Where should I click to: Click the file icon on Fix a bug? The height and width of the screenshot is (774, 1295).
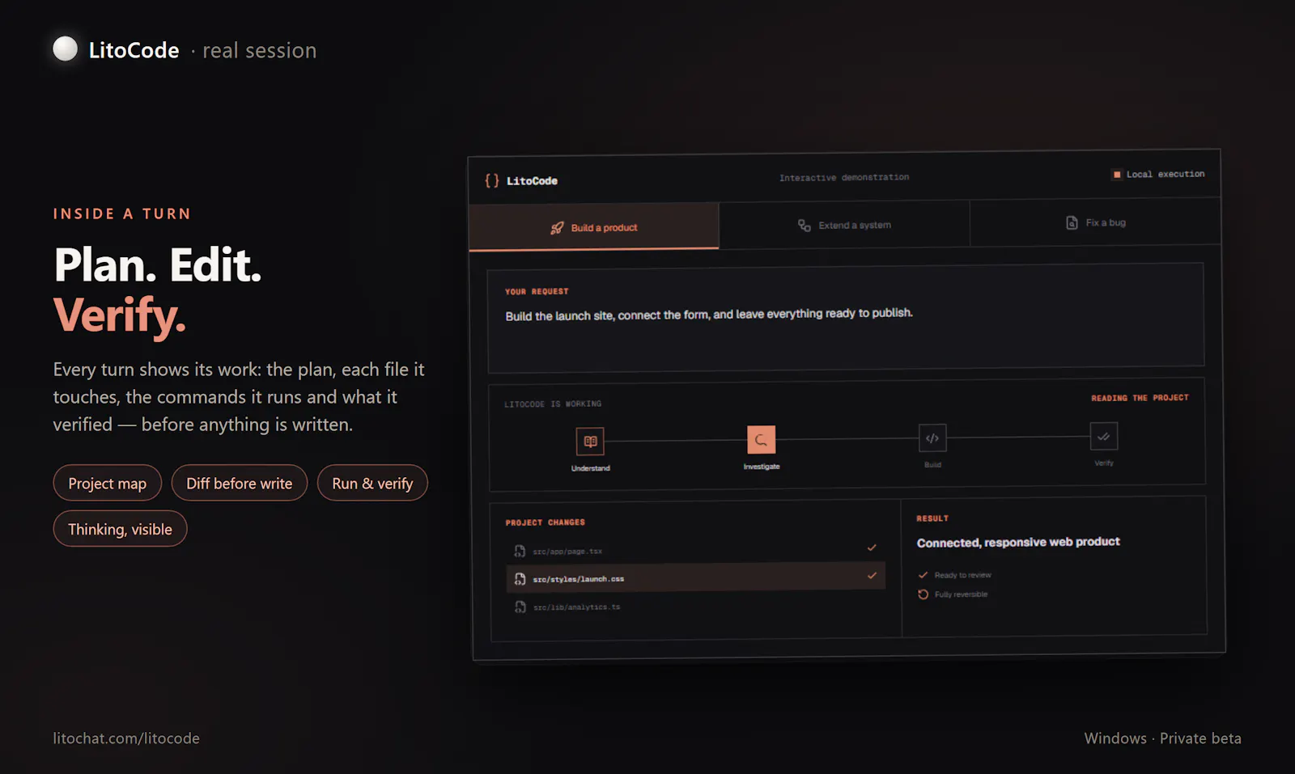tap(1072, 222)
